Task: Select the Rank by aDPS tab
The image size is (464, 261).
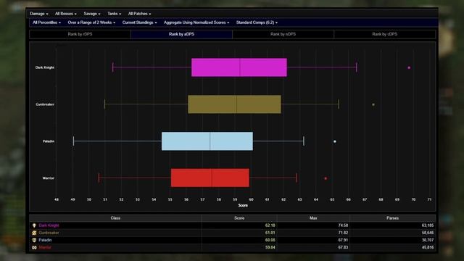Action: point(181,34)
